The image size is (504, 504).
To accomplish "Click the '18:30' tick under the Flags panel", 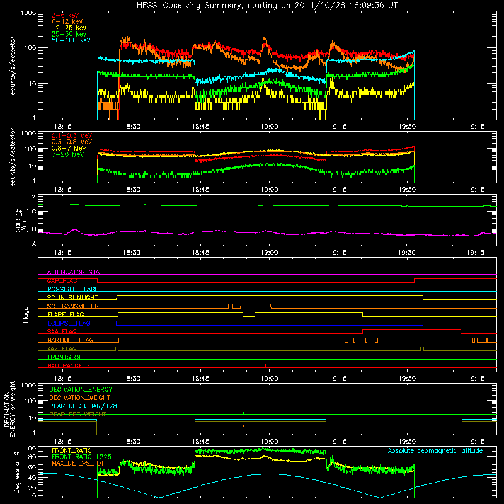I will coord(132,379).
